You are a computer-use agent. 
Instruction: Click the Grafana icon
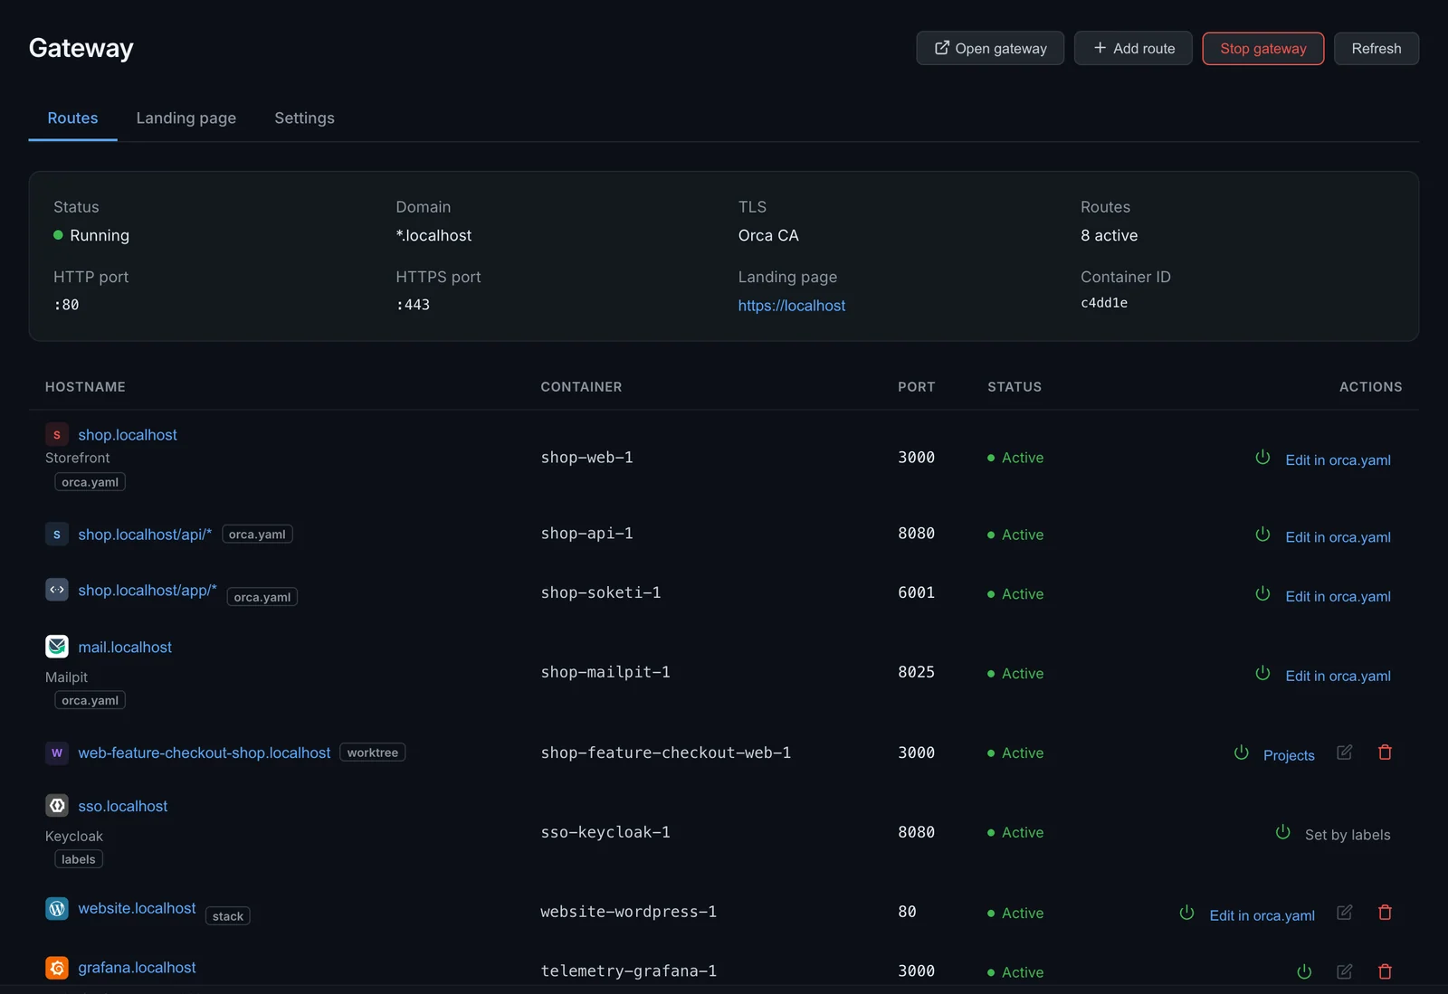(57, 968)
